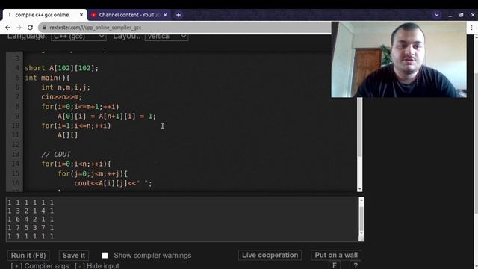This screenshot has height=269, width=478.
Task: Minimize the browser window
Action: click(x=450, y=15)
